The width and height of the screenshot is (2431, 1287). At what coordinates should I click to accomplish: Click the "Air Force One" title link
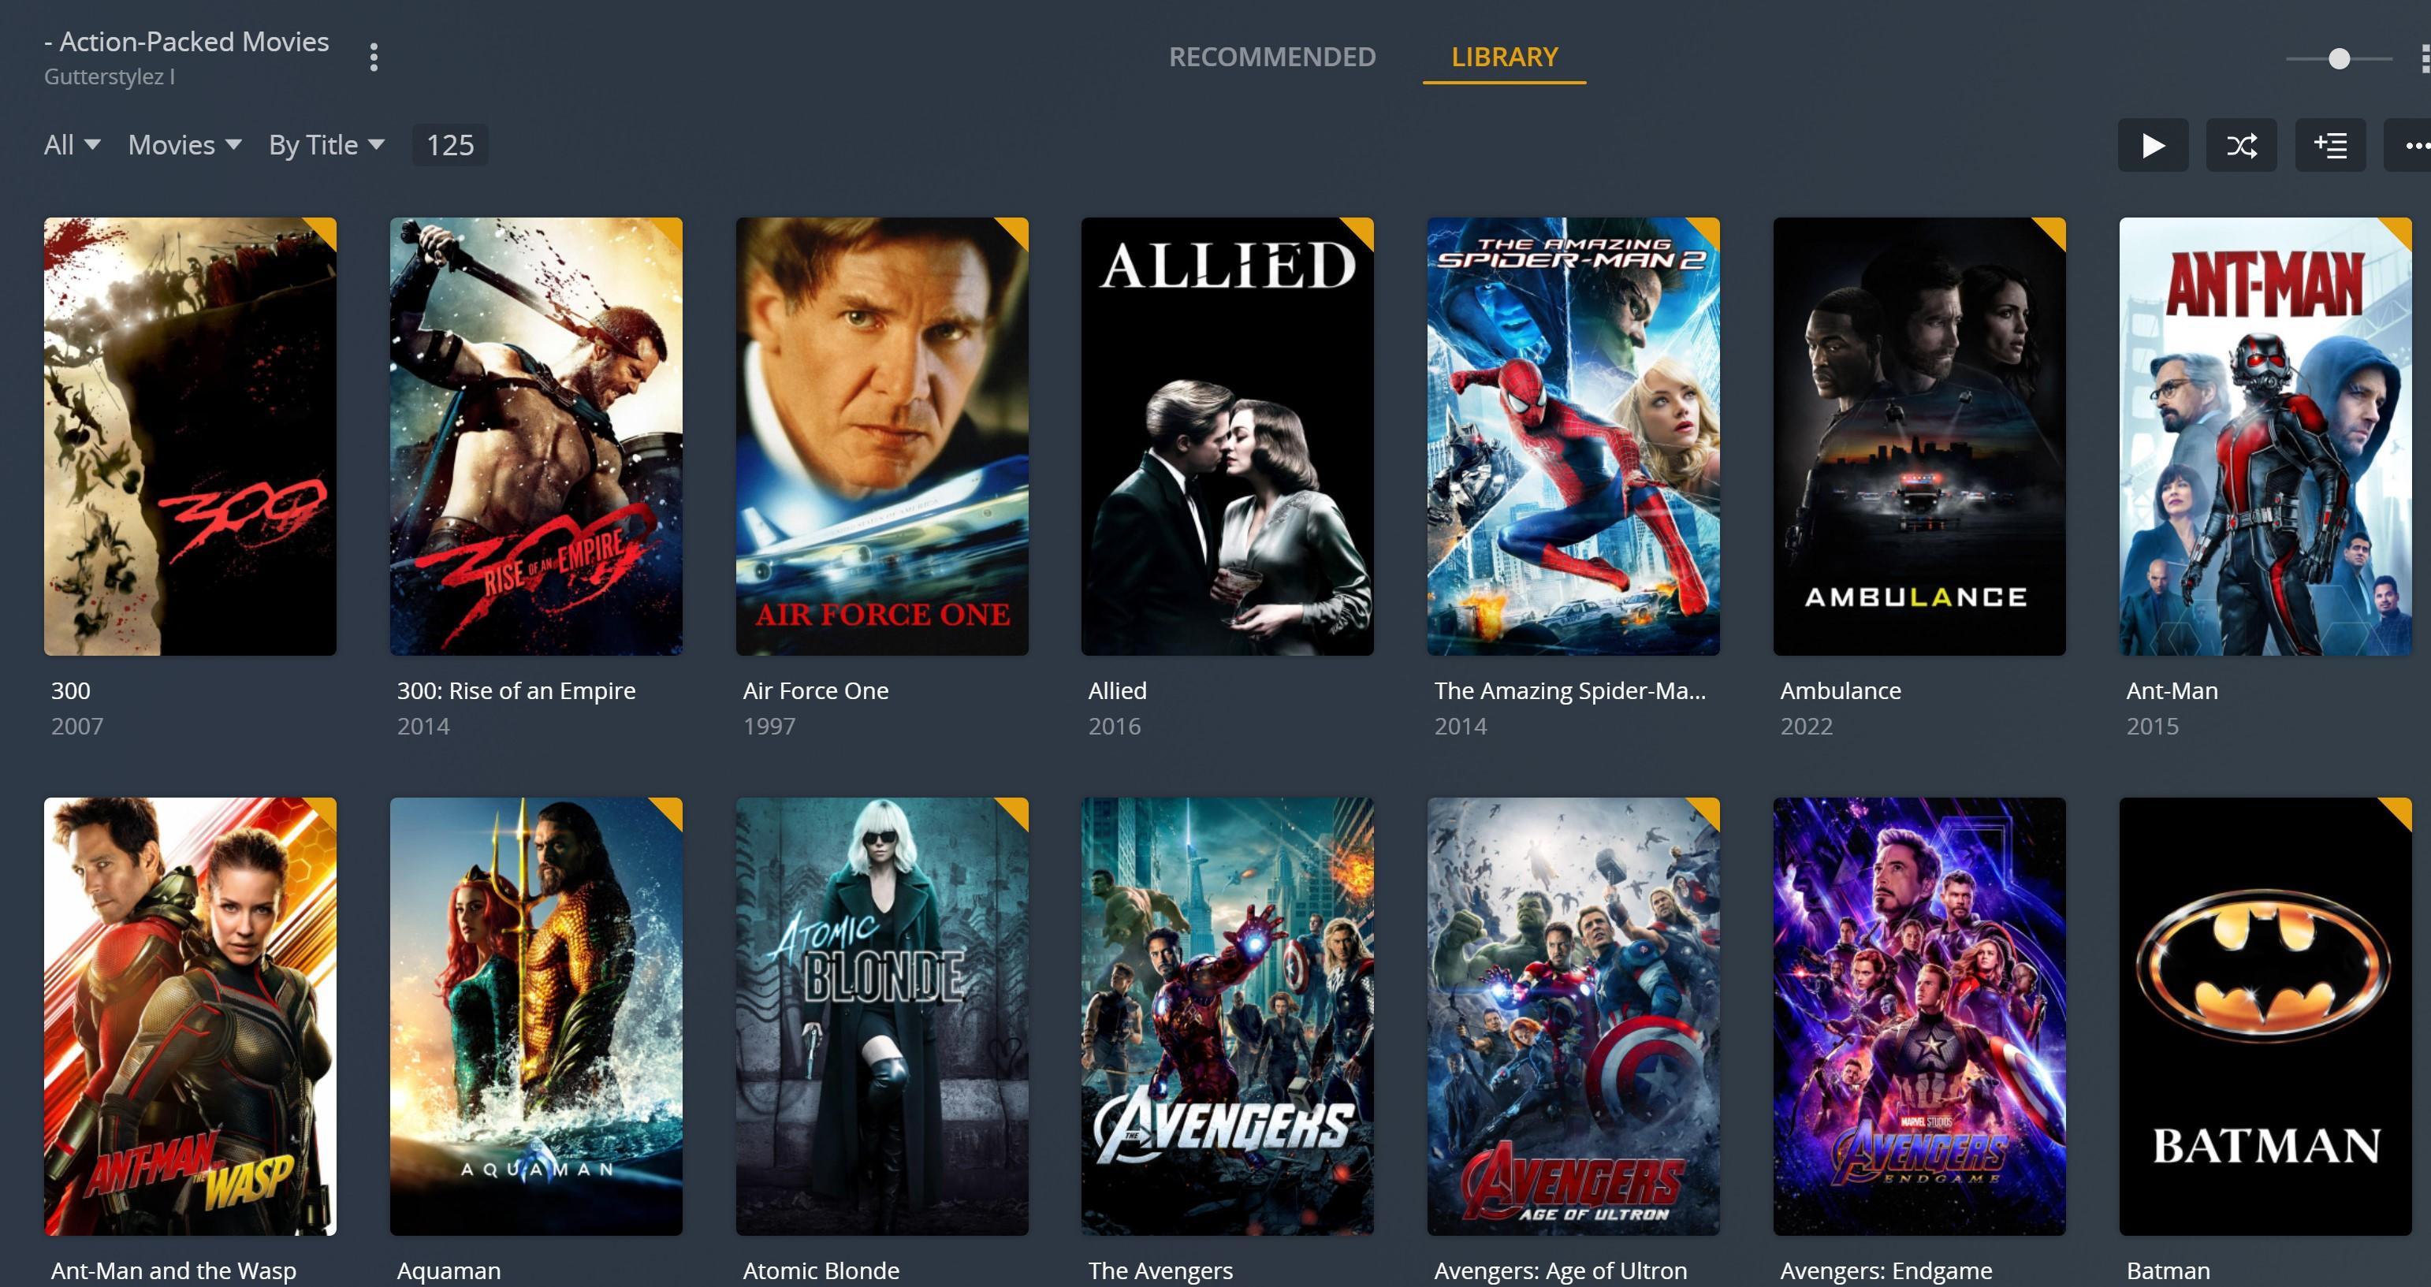815,690
